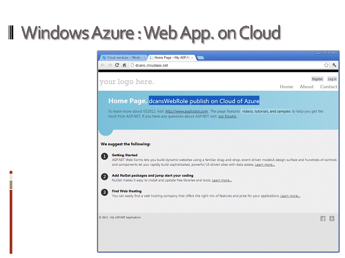The width and height of the screenshot is (345, 258).
Task: Open the Home navigation item
Action: pos(286,87)
